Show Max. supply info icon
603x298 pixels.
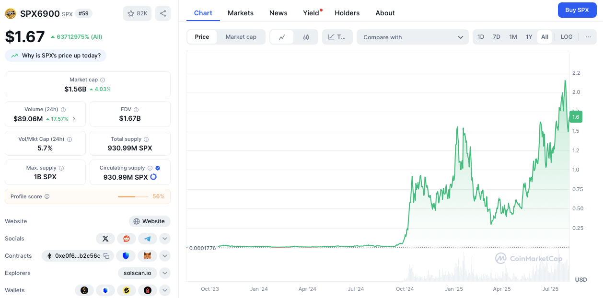61,168
